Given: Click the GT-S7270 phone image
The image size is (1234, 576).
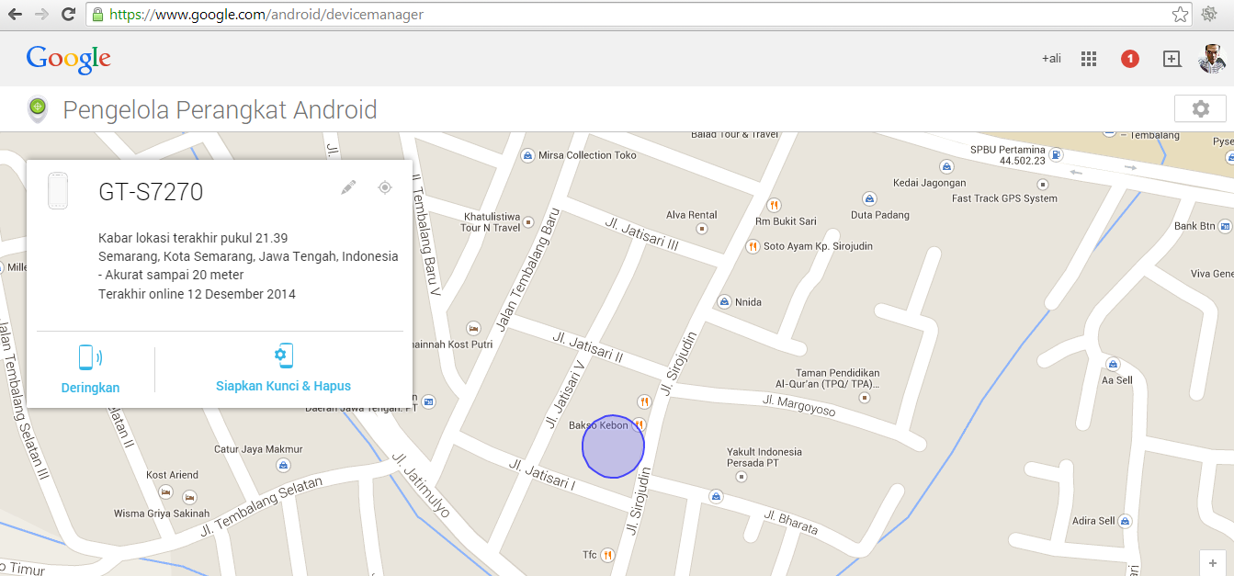Looking at the screenshot, I should click(58, 190).
